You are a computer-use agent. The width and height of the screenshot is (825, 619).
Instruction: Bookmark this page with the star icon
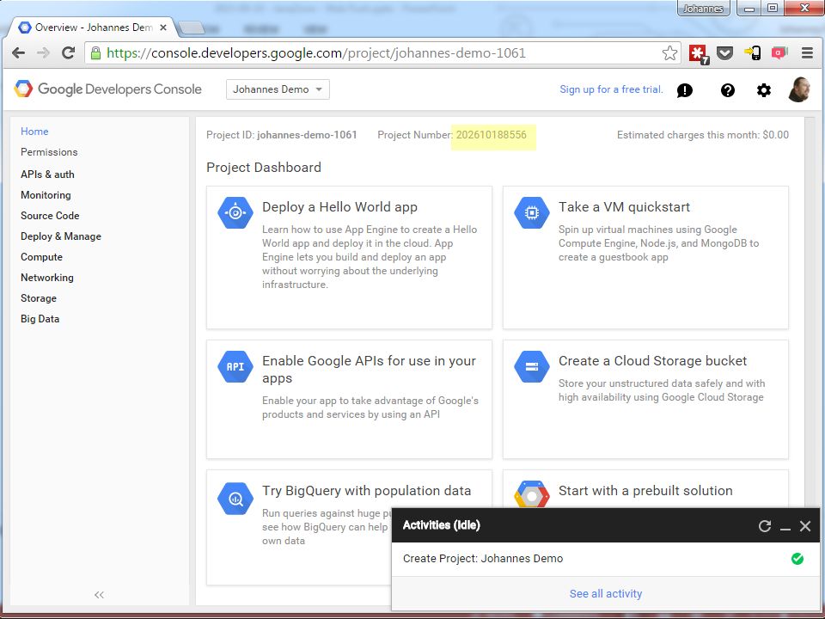click(x=669, y=52)
